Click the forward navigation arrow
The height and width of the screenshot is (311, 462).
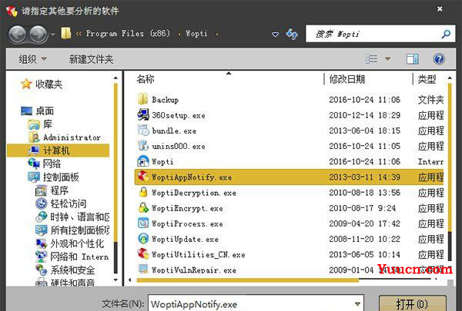click(38, 34)
